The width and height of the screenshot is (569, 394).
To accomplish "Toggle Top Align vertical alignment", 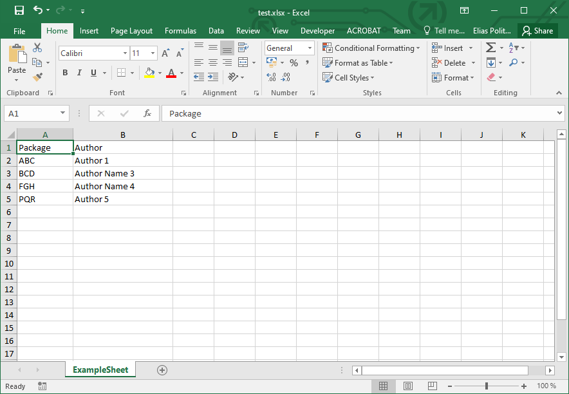I will coord(198,47).
